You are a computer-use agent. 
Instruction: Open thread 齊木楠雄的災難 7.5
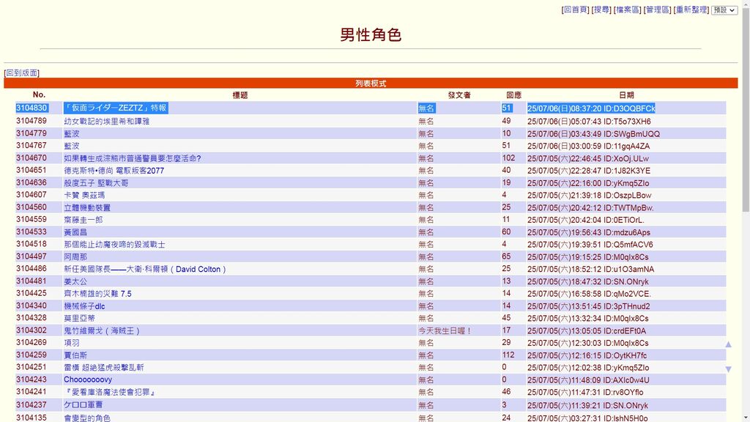(x=97, y=294)
